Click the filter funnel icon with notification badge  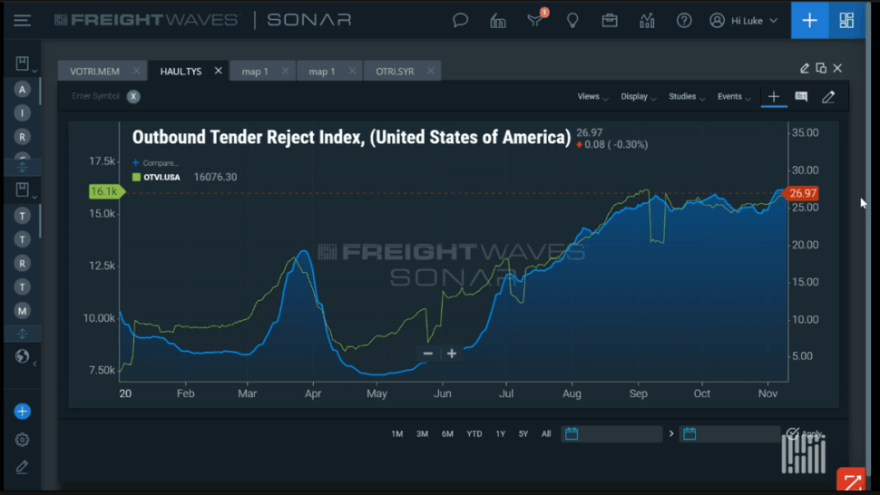(x=535, y=20)
